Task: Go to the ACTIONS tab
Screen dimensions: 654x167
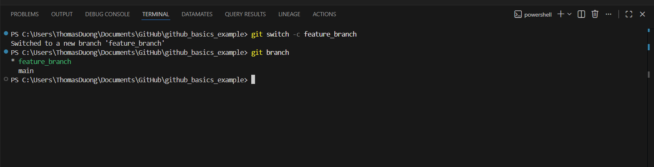Action: (324, 14)
